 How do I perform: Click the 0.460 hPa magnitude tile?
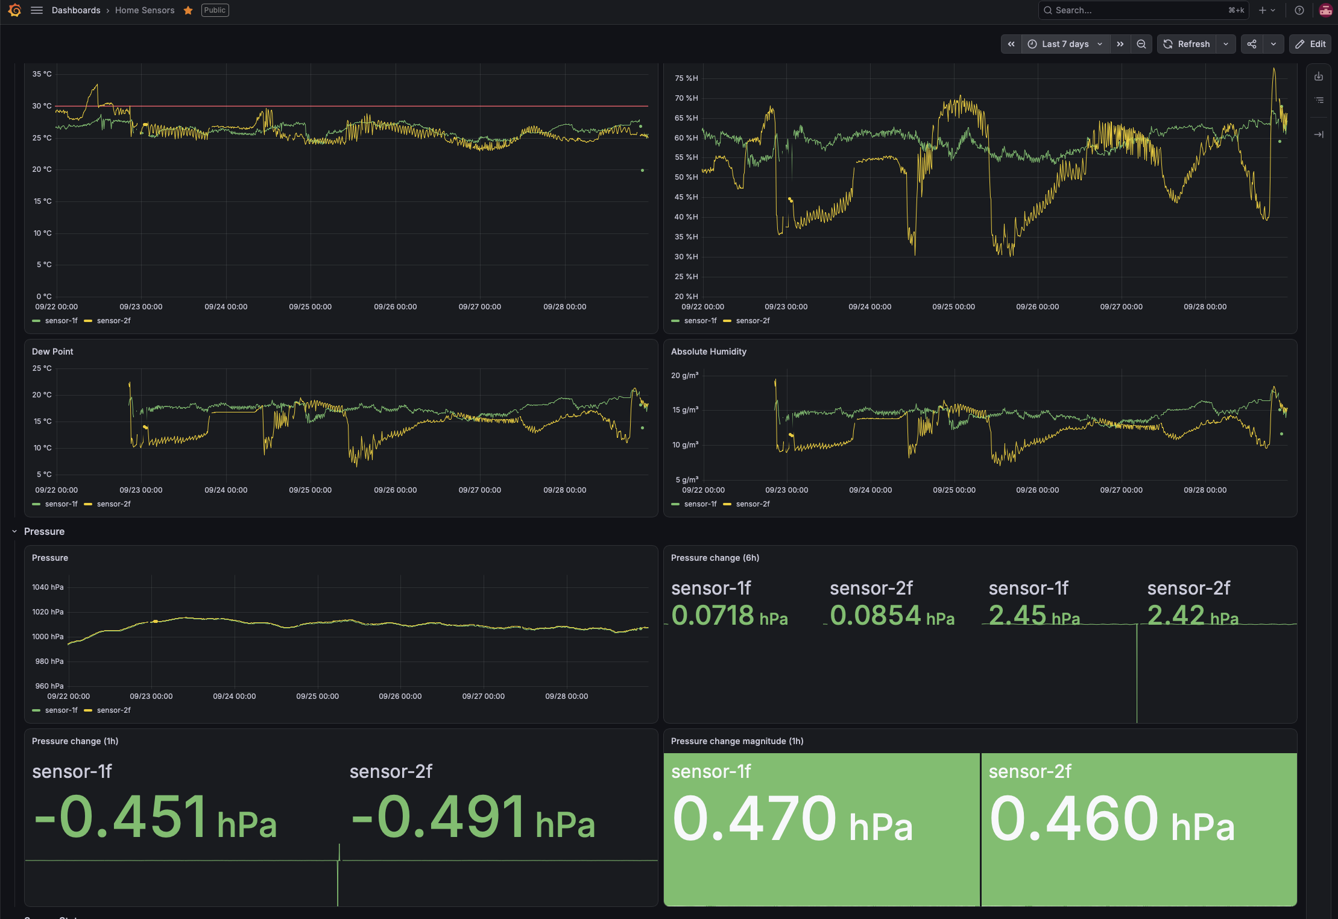(x=1139, y=829)
